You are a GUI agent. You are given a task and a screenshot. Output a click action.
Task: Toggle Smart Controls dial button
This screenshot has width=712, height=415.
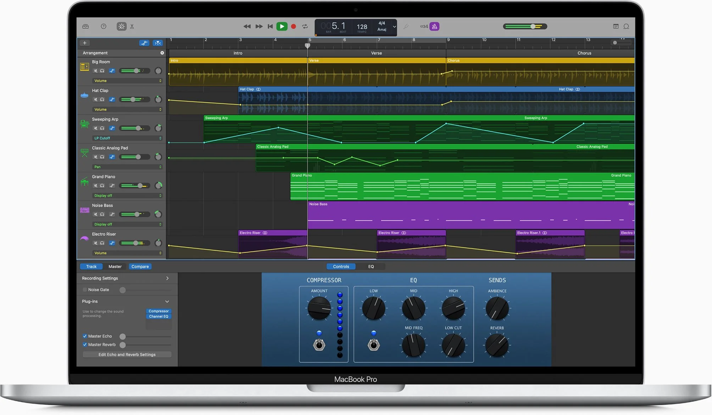[x=121, y=27]
